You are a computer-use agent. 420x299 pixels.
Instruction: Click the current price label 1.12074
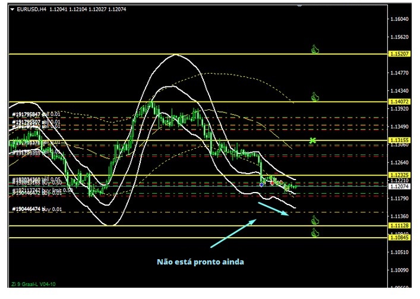pos(399,186)
